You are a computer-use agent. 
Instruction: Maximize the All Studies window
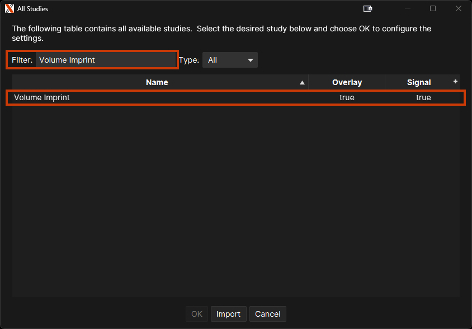[433, 8]
